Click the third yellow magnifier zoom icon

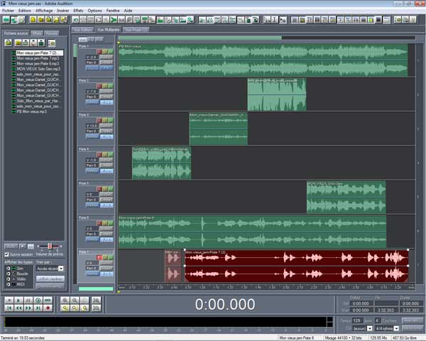coord(84,308)
